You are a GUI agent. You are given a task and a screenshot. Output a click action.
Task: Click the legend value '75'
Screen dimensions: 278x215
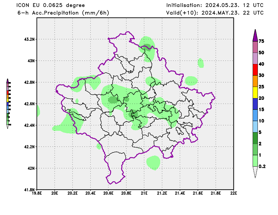click(x=261, y=41)
